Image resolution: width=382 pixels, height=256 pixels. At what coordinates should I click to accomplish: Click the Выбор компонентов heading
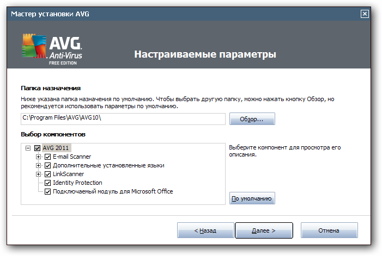[x=53, y=134]
